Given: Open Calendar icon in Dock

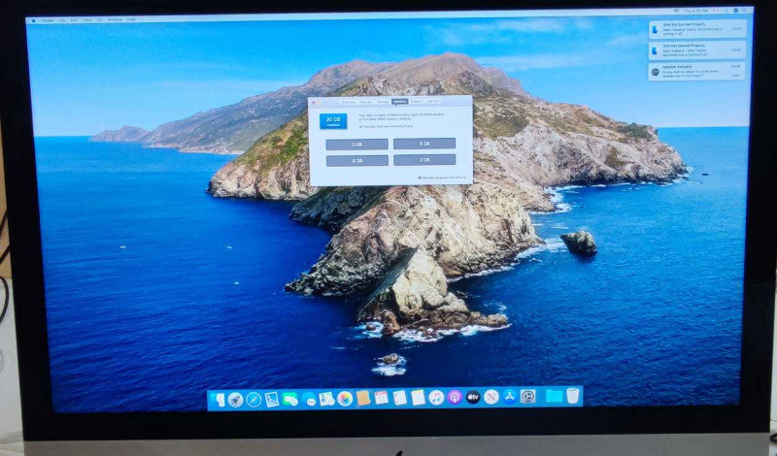Looking at the screenshot, I should point(381,398).
